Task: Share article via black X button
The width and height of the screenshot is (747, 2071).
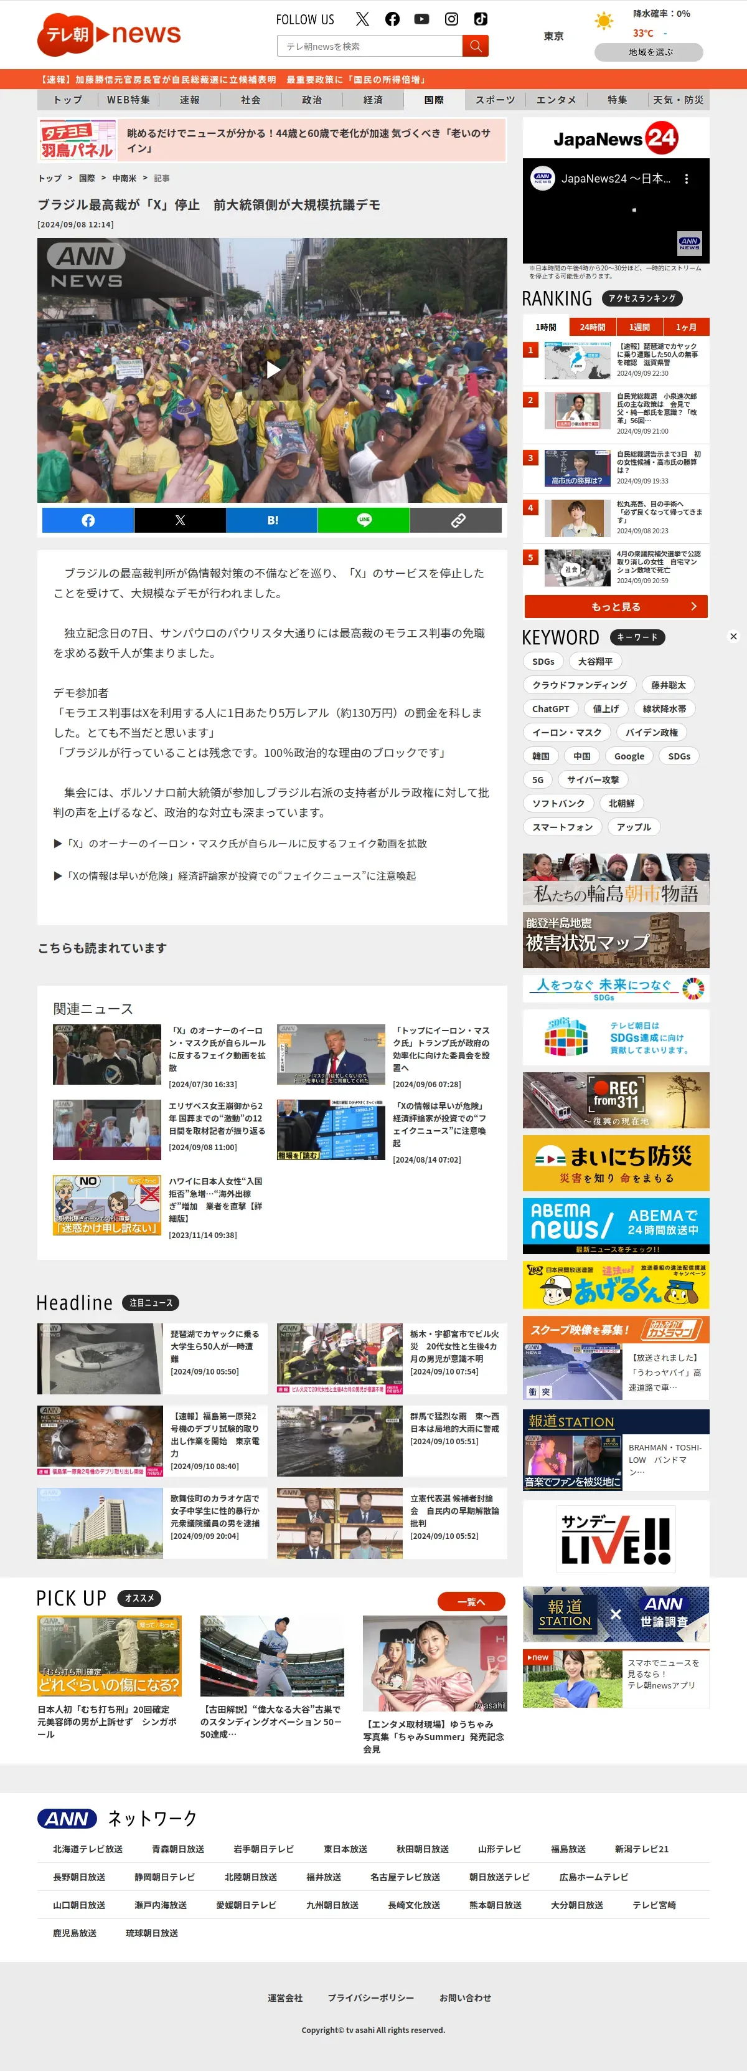Action: pos(180,520)
